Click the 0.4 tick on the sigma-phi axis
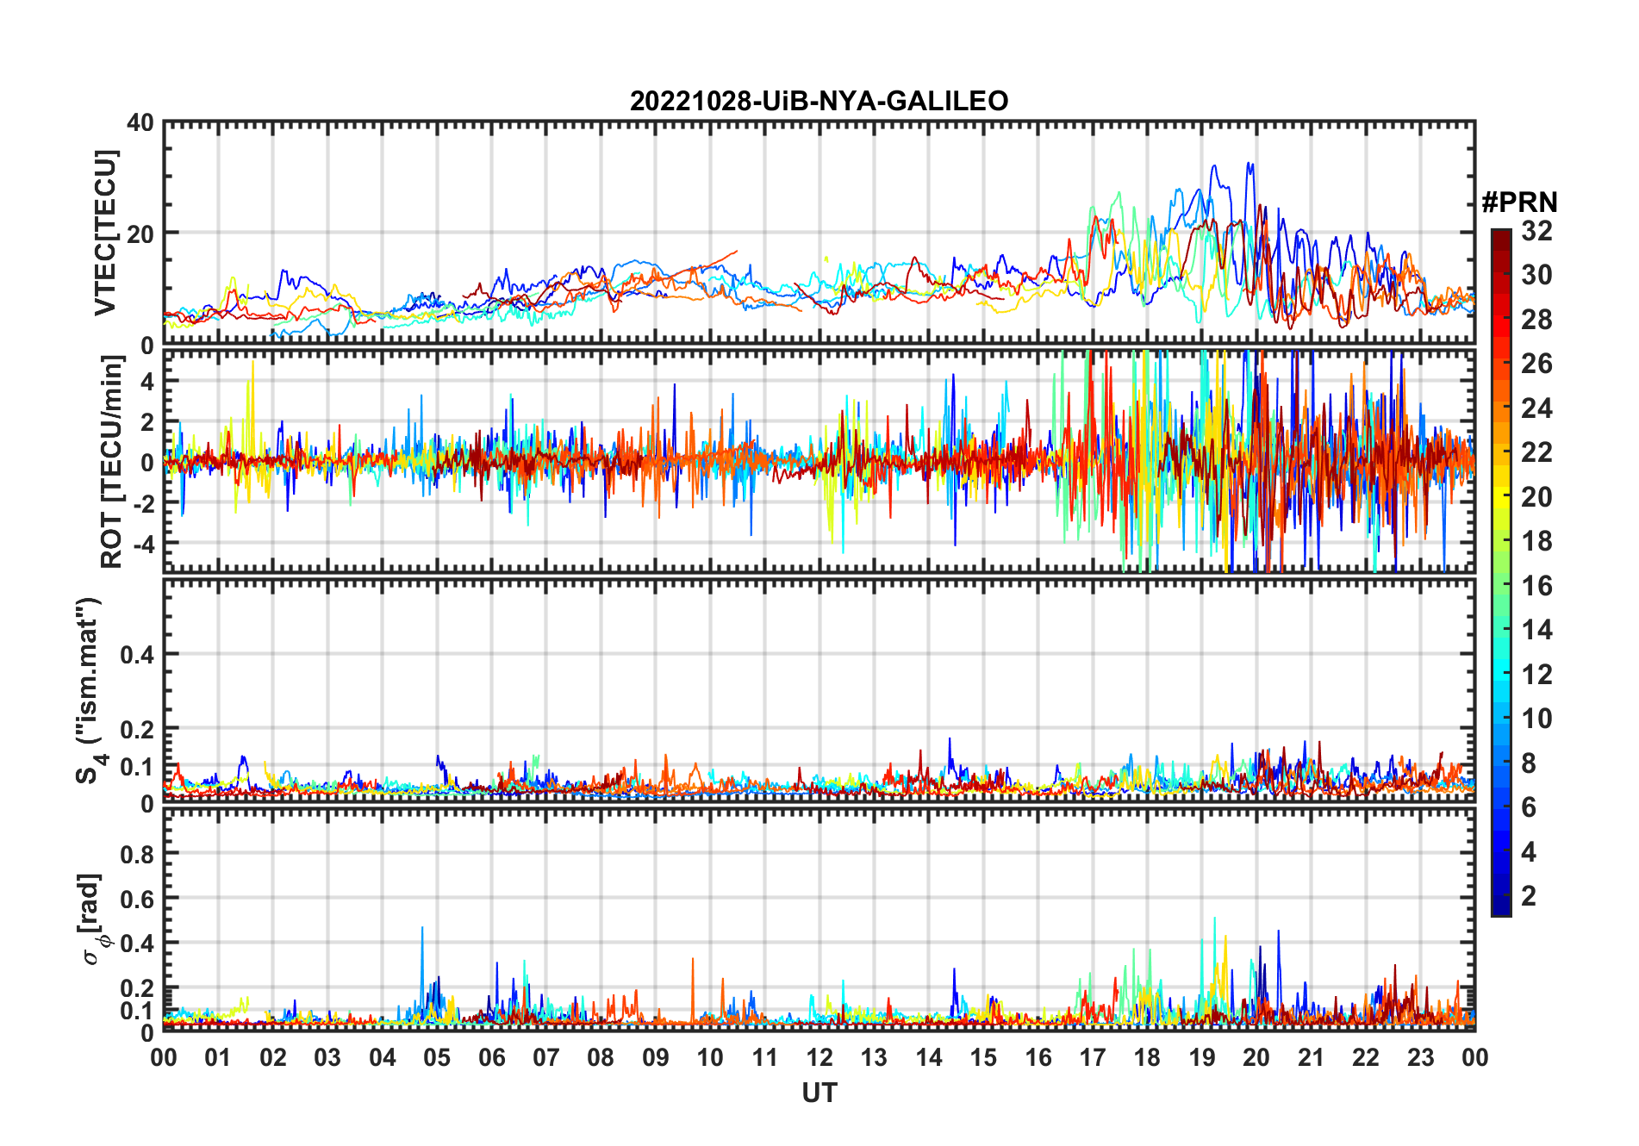Image resolution: width=1639 pixels, height=1146 pixels. [x=137, y=944]
